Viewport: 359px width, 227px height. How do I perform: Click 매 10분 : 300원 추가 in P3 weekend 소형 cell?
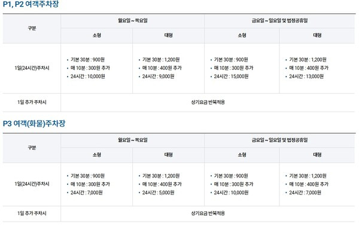[x=233, y=184]
